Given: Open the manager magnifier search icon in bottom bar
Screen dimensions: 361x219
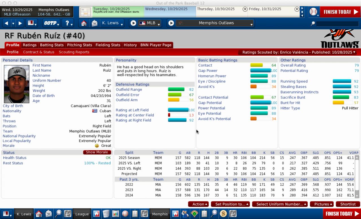Looking at the screenshot, I should pyautogui.click(x=58, y=214).
